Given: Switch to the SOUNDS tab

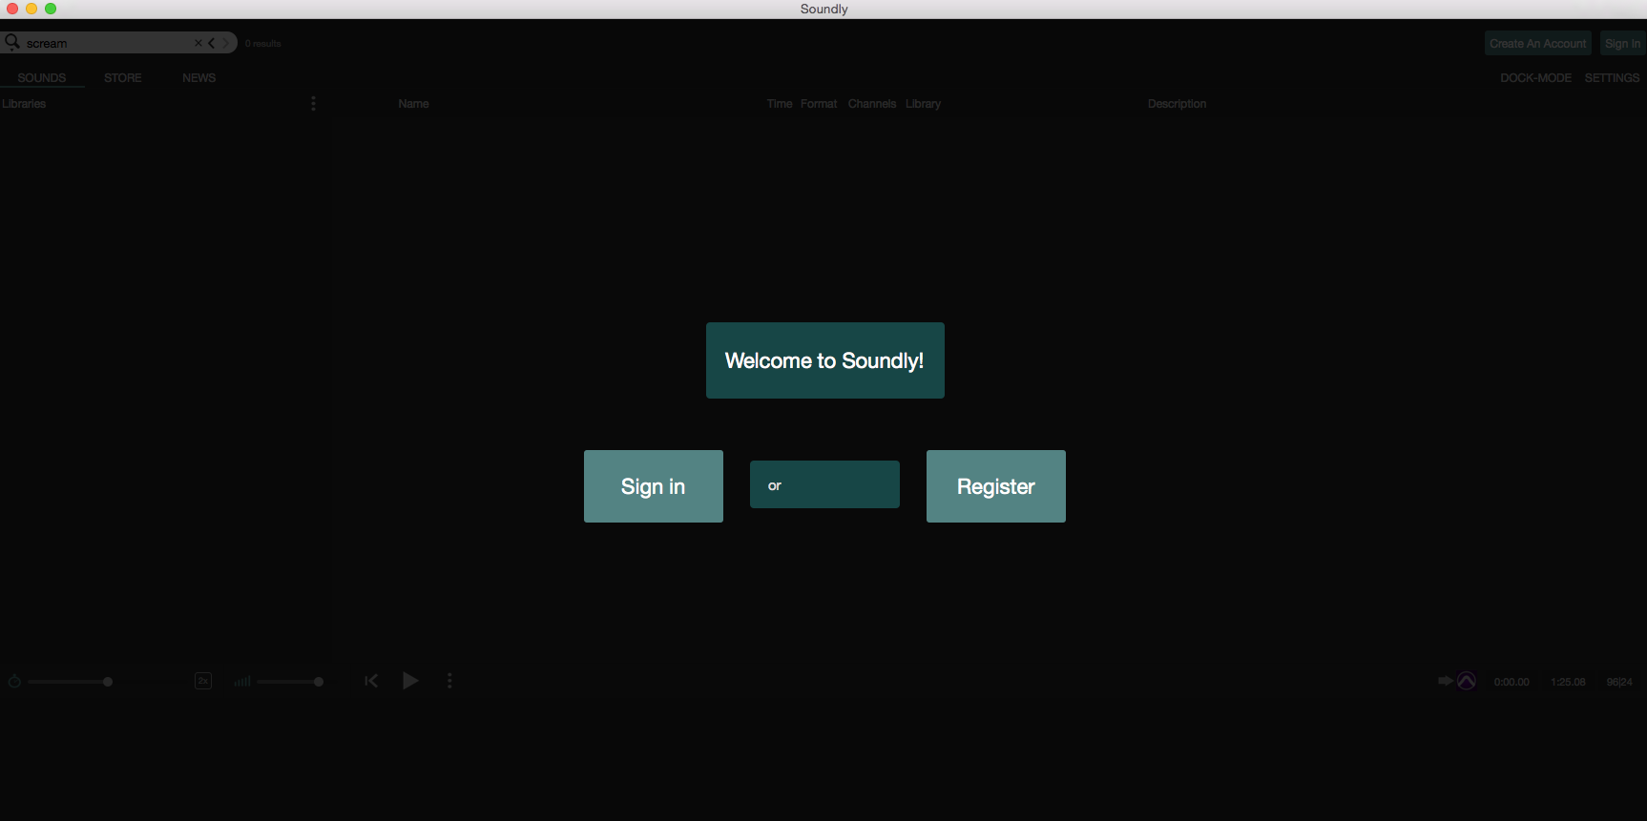Looking at the screenshot, I should (42, 78).
